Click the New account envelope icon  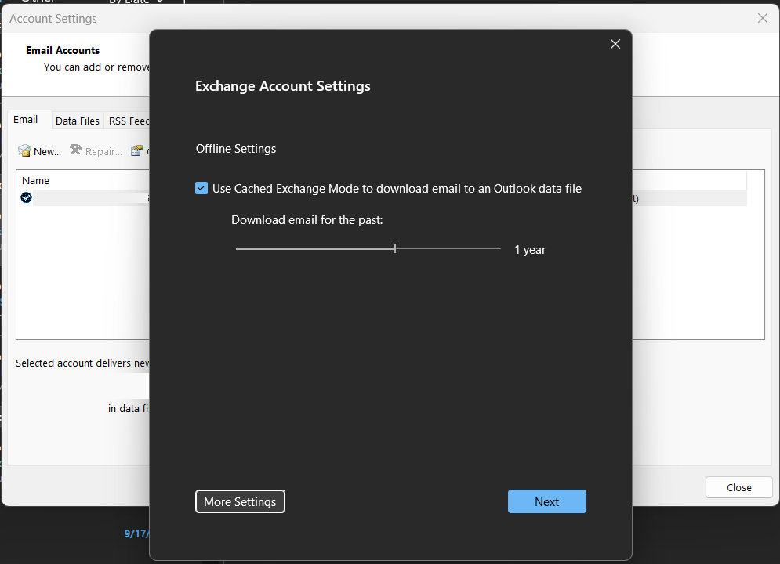point(24,150)
